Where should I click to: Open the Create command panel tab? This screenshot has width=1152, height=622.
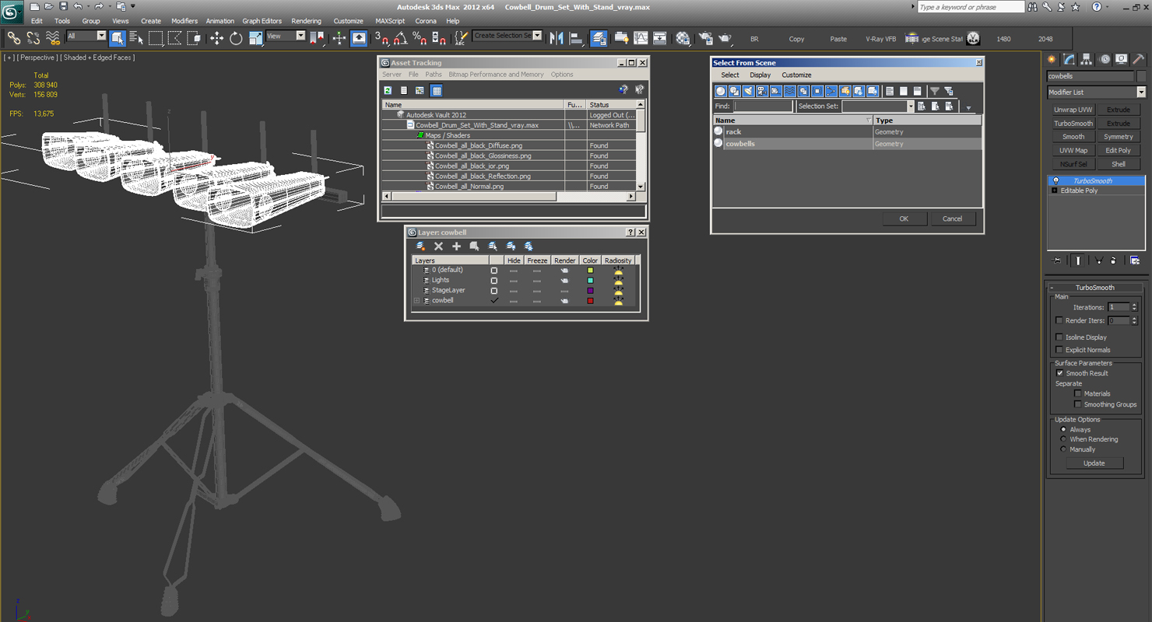tap(1052, 59)
